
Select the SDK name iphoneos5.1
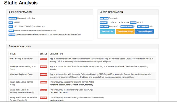pyautogui.click(x=114, y=26)
